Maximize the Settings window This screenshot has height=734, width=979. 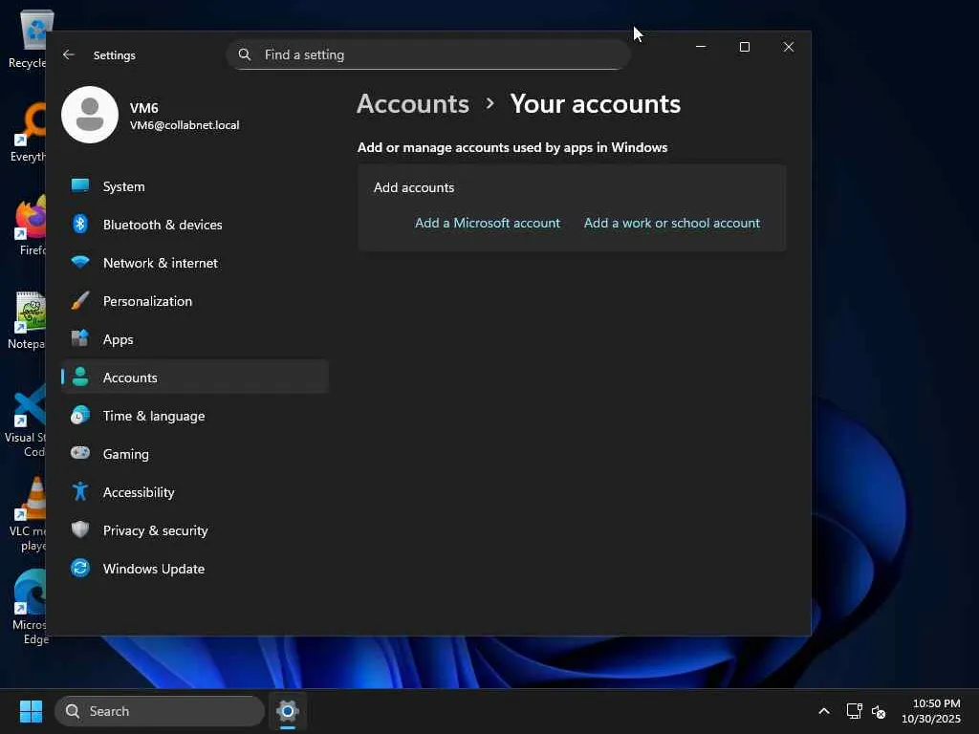(x=744, y=47)
